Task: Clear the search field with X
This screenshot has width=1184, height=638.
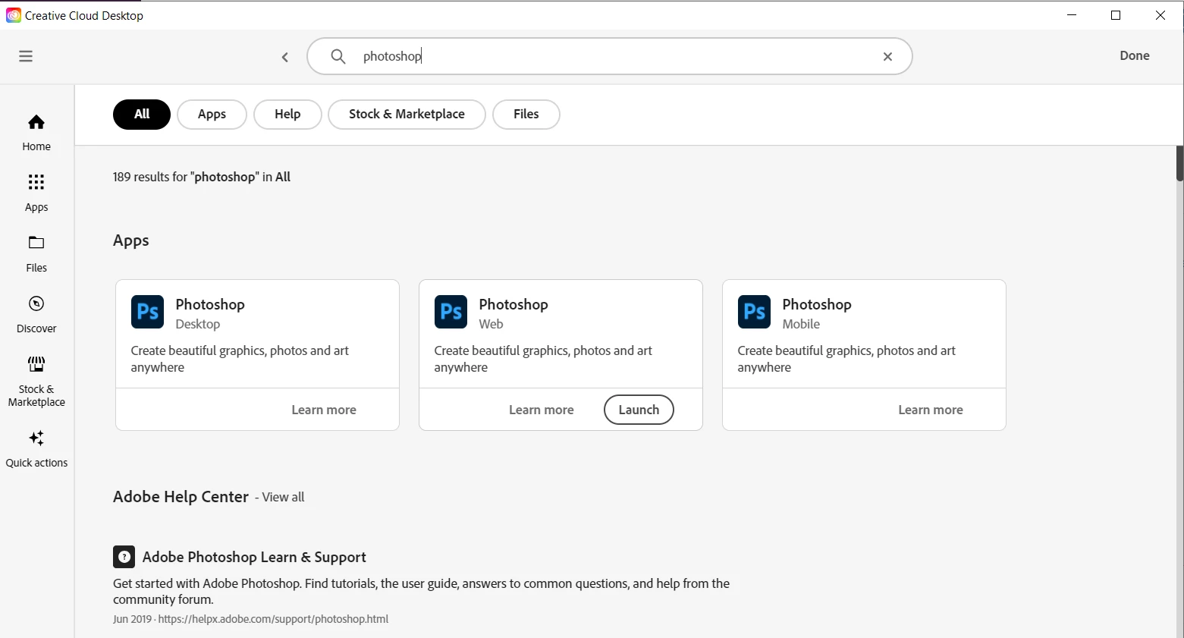Action: click(887, 57)
